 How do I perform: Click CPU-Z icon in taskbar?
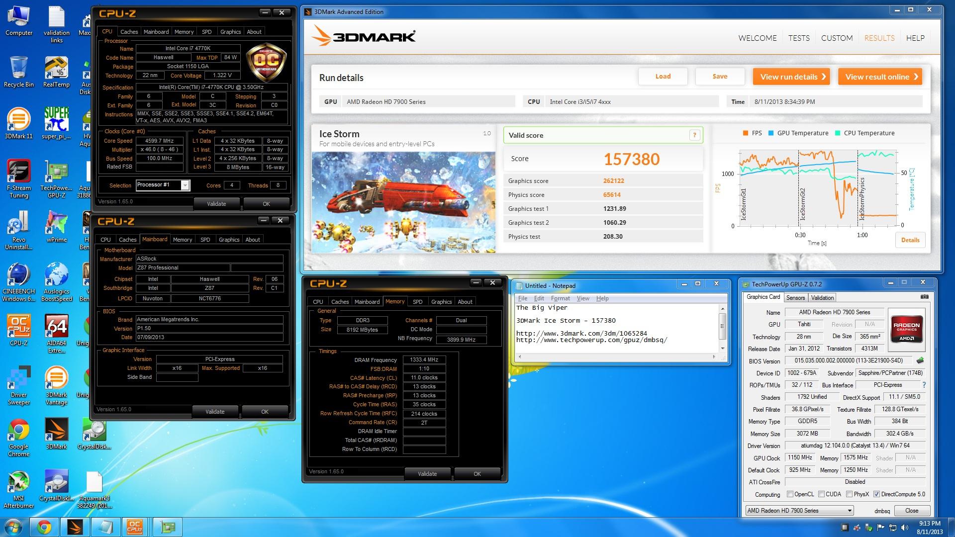point(135,527)
